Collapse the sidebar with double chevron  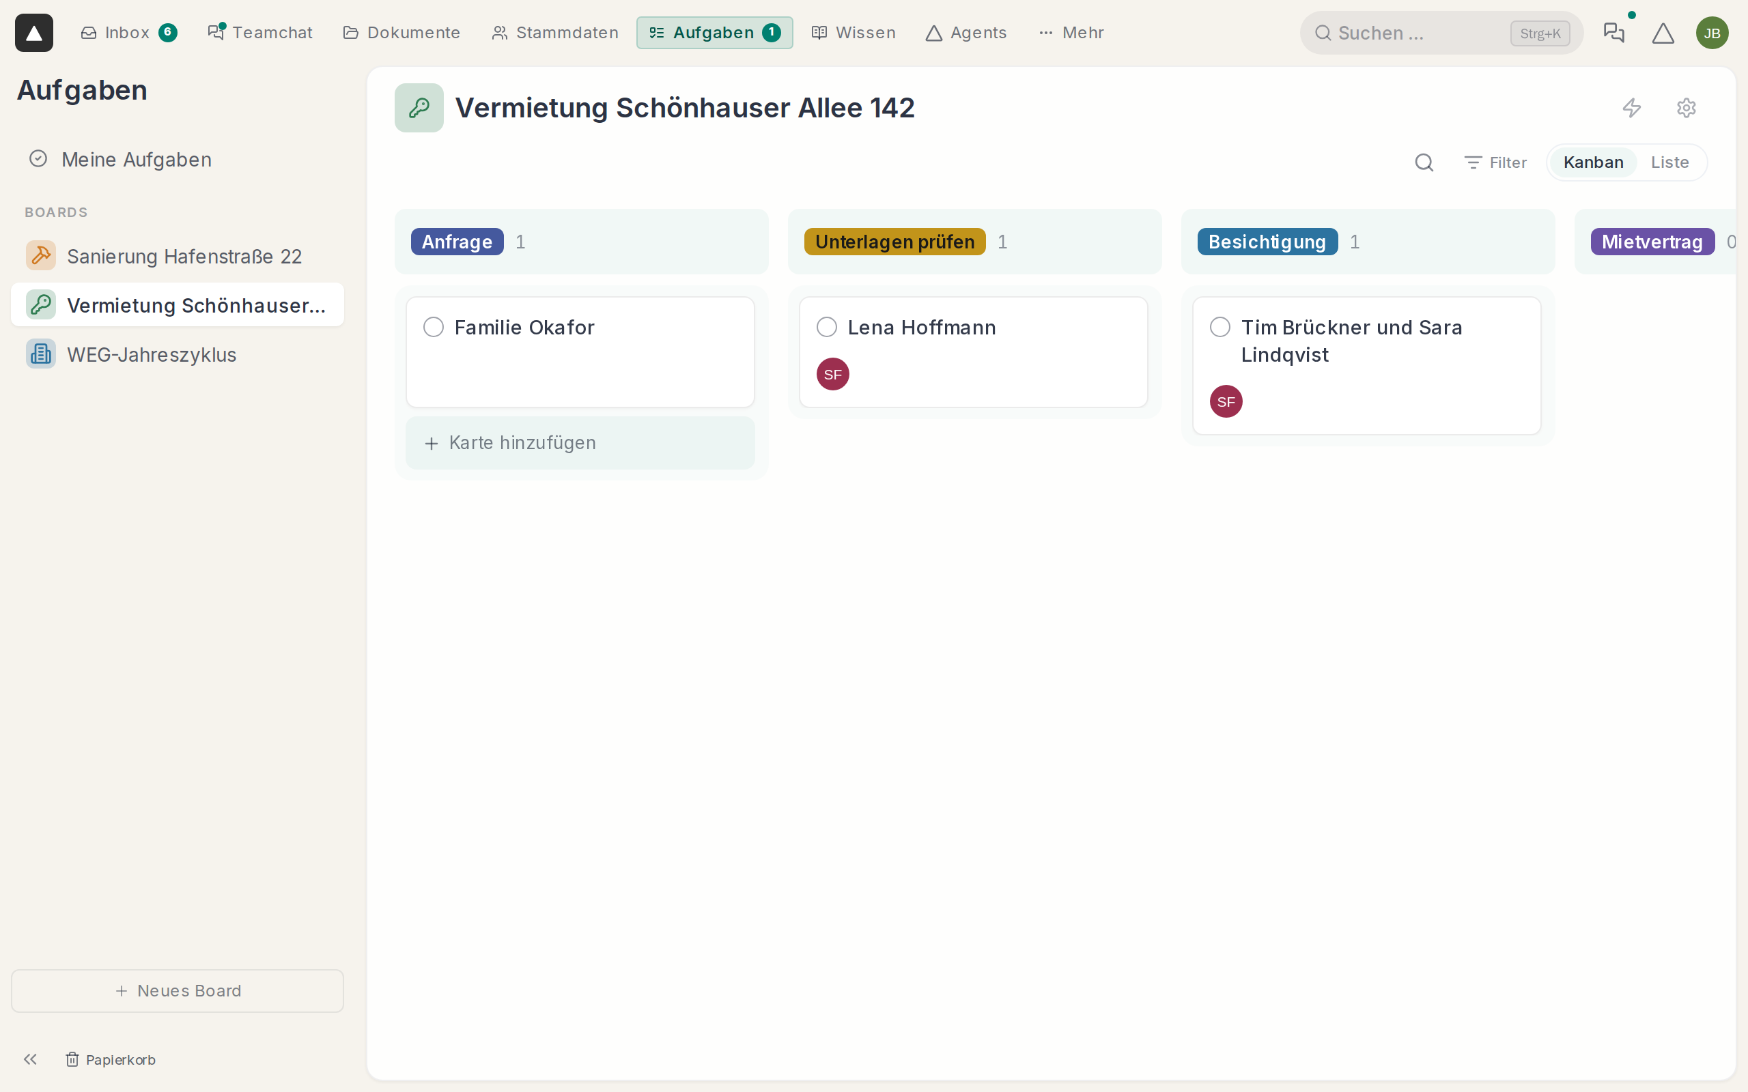pyautogui.click(x=29, y=1059)
